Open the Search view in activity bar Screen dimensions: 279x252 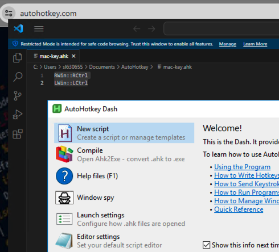pos(18,77)
